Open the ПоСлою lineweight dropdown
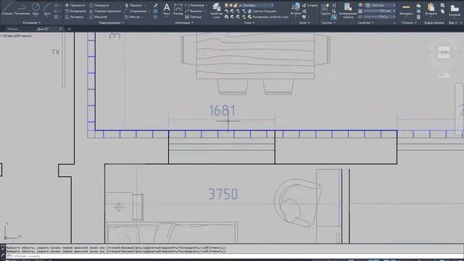The width and height of the screenshot is (464, 261). click(x=380, y=11)
